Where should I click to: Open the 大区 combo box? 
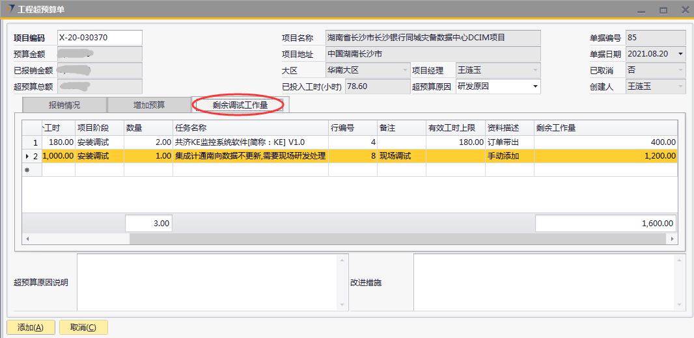tap(404, 70)
